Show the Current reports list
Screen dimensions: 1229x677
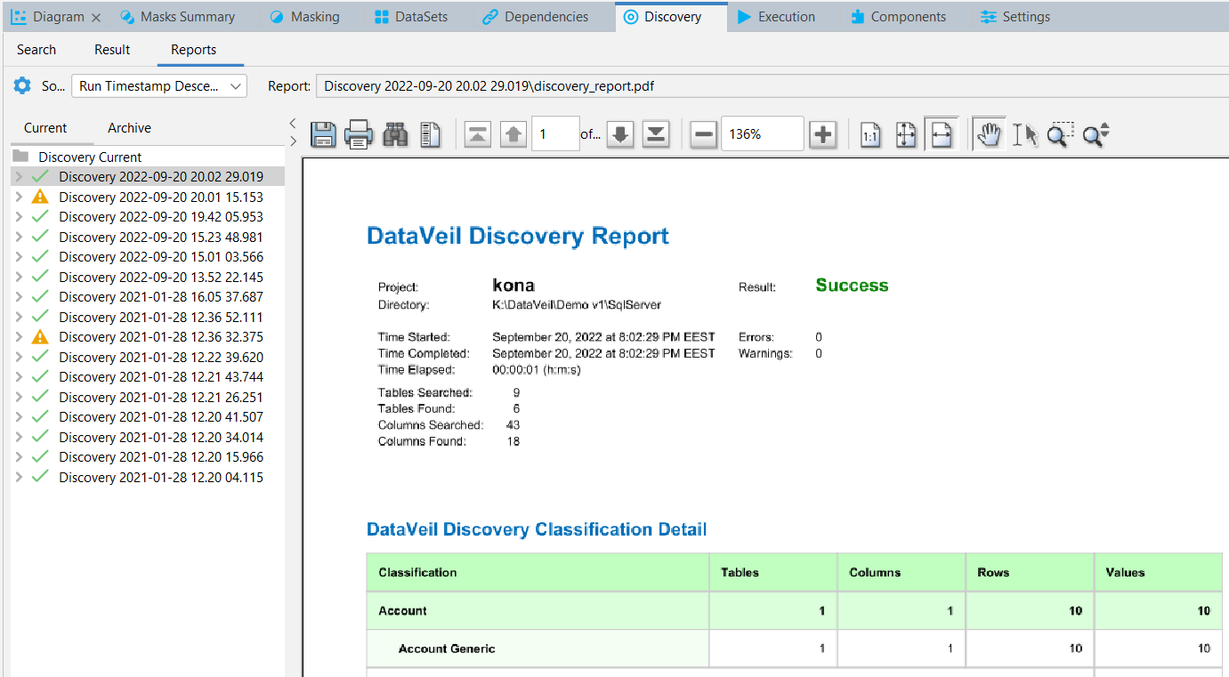tap(45, 128)
